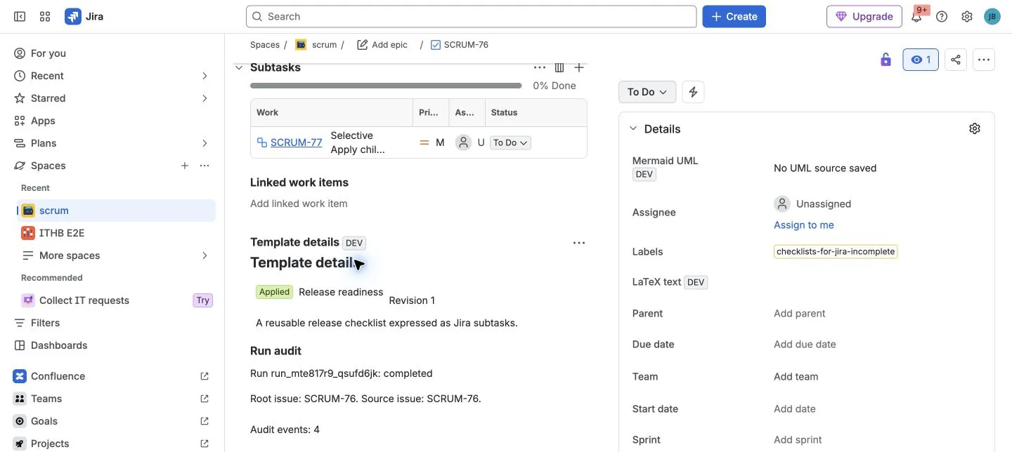Click Add team field
This screenshot has width=1012, height=452.
point(796,377)
